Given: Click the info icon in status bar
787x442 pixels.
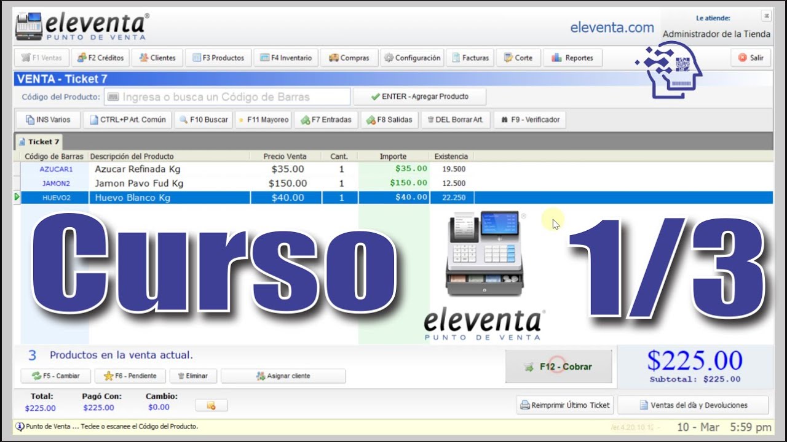Looking at the screenshot, I should pyautogui.click(x=20, y=426).
